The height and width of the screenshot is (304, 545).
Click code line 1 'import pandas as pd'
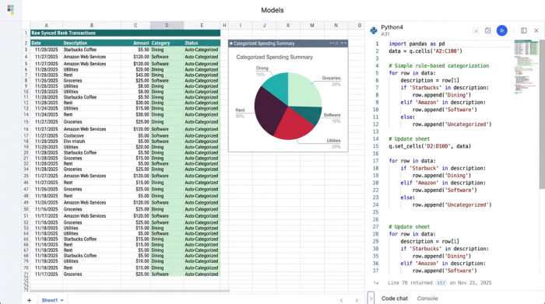pos(417,44)
